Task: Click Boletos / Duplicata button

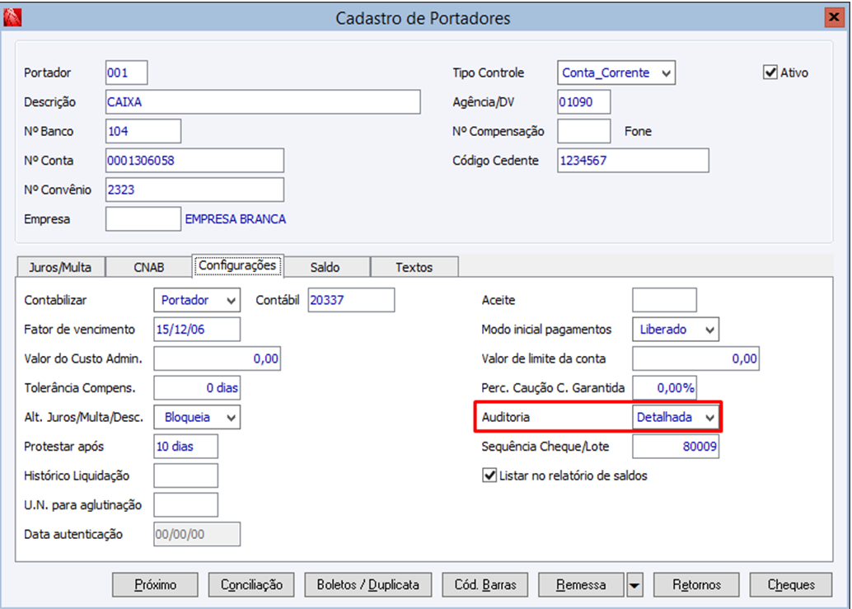Action: tap(367, 585)
